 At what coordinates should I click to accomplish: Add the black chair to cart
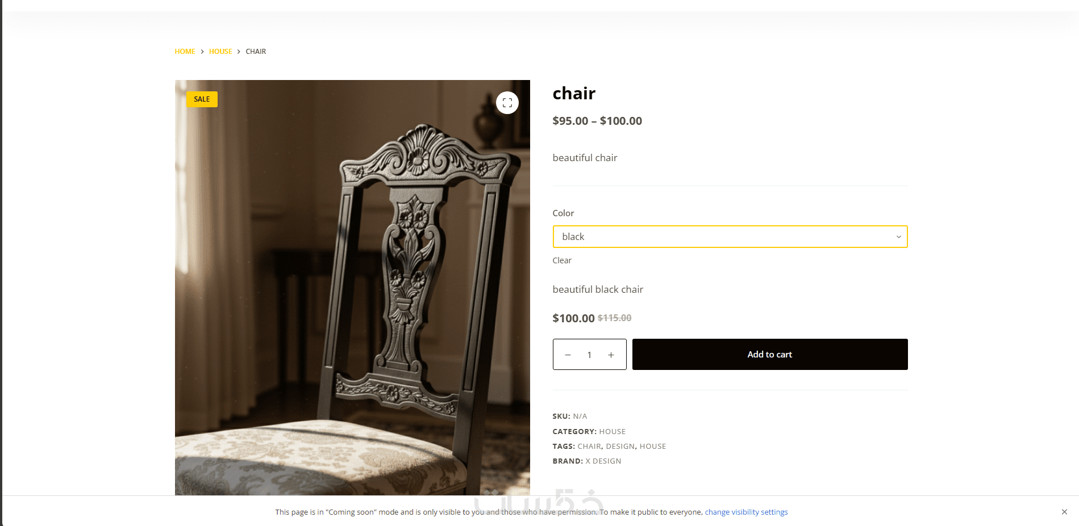tap(769, 354)
